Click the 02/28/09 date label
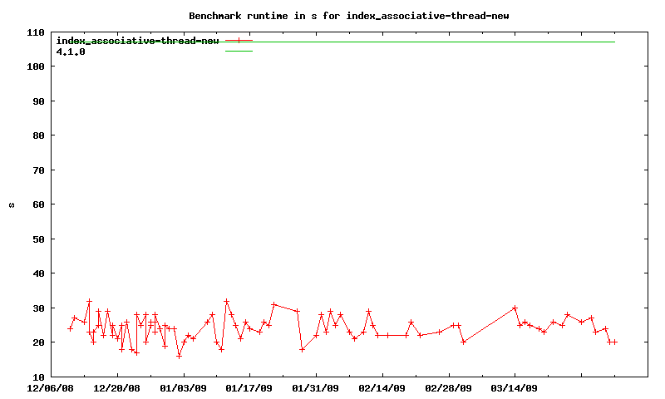The image size is (665, 399). coord(449,387)
